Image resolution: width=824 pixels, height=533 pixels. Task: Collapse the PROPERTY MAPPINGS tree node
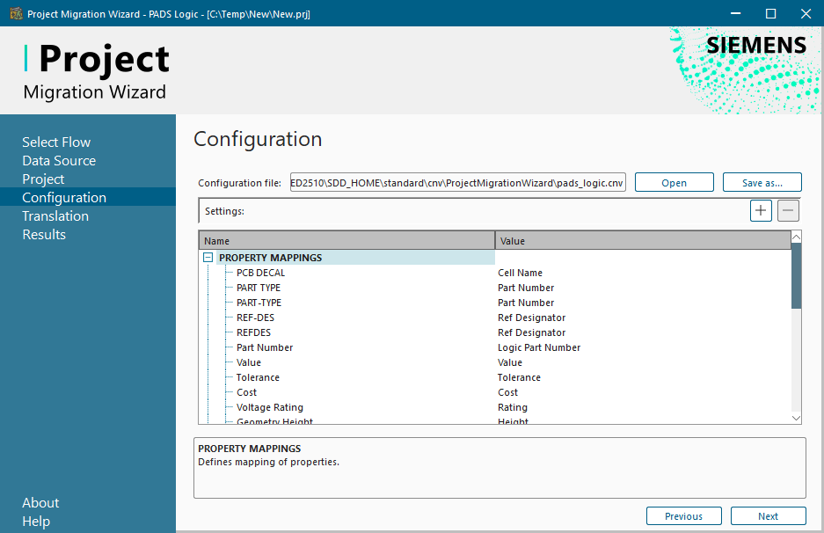pos(208,258)
